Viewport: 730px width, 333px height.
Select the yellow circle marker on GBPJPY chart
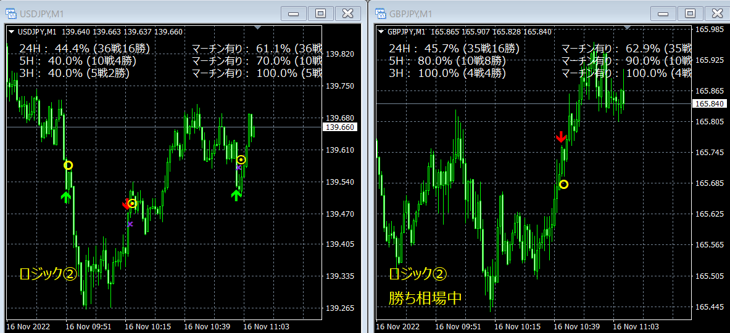(x=563, y=184)
